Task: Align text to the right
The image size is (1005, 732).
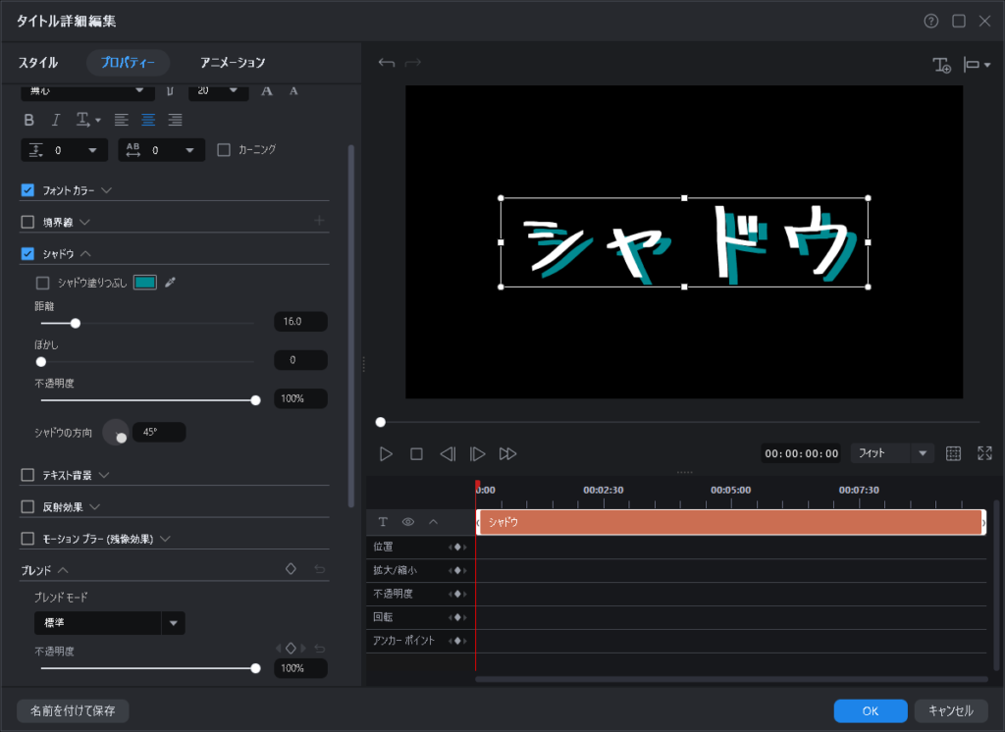Action: [176, 120]
